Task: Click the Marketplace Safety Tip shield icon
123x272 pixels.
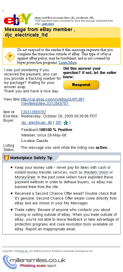Action: (x=6, y=158)
